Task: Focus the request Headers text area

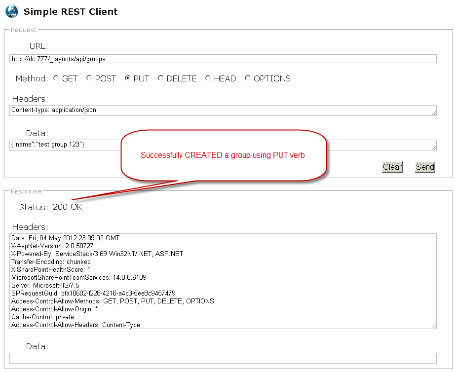Action: 223,110
